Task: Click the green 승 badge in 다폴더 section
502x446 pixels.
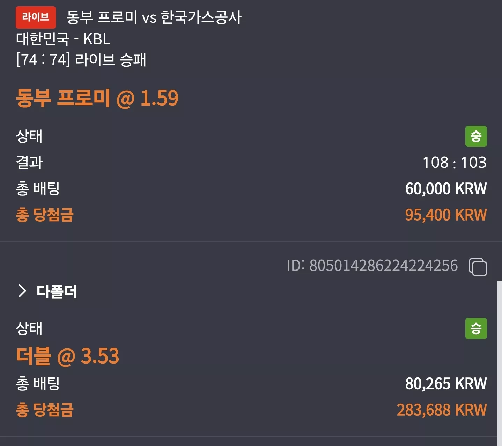Action: click(x=476, y=329)
